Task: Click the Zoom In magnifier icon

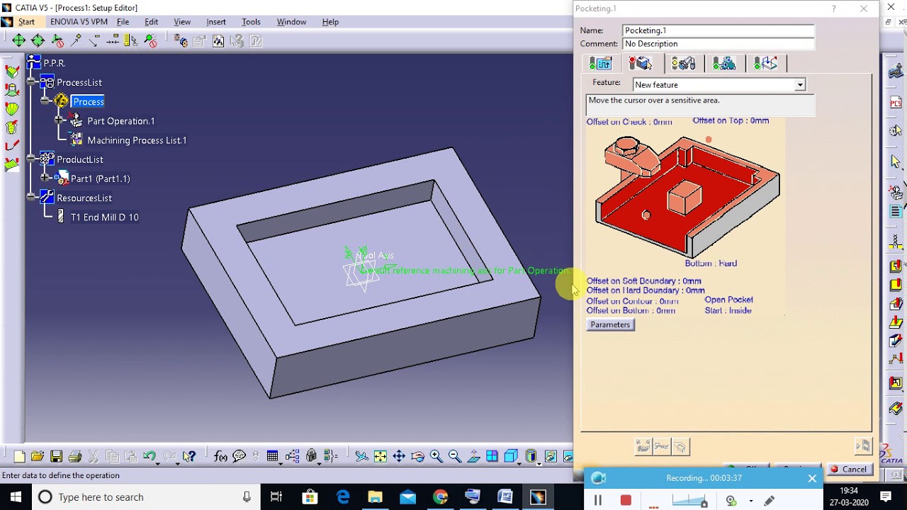Action: pos(436,457)
